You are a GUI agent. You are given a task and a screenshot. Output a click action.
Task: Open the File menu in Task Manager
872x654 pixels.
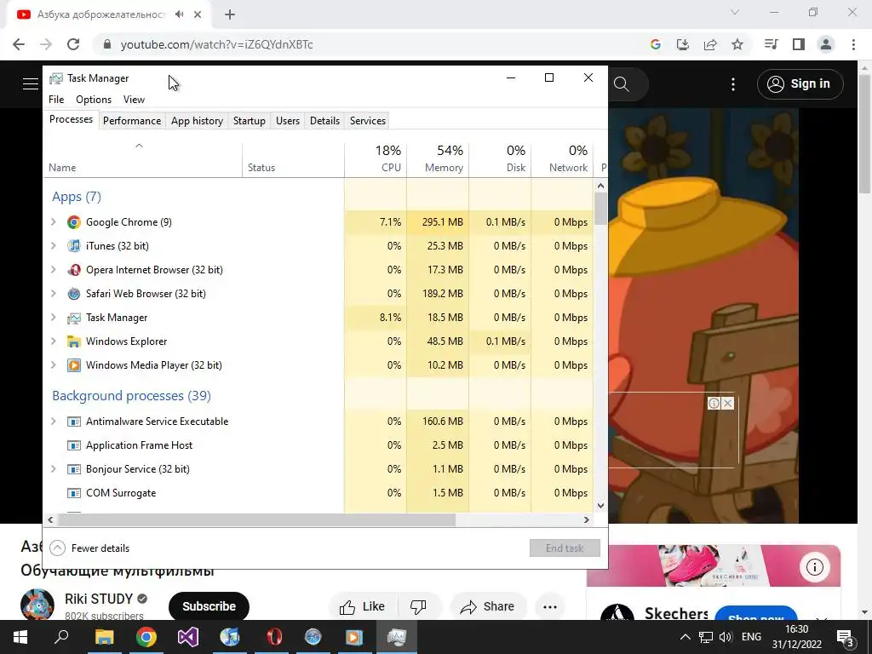[x=56, y=100]
